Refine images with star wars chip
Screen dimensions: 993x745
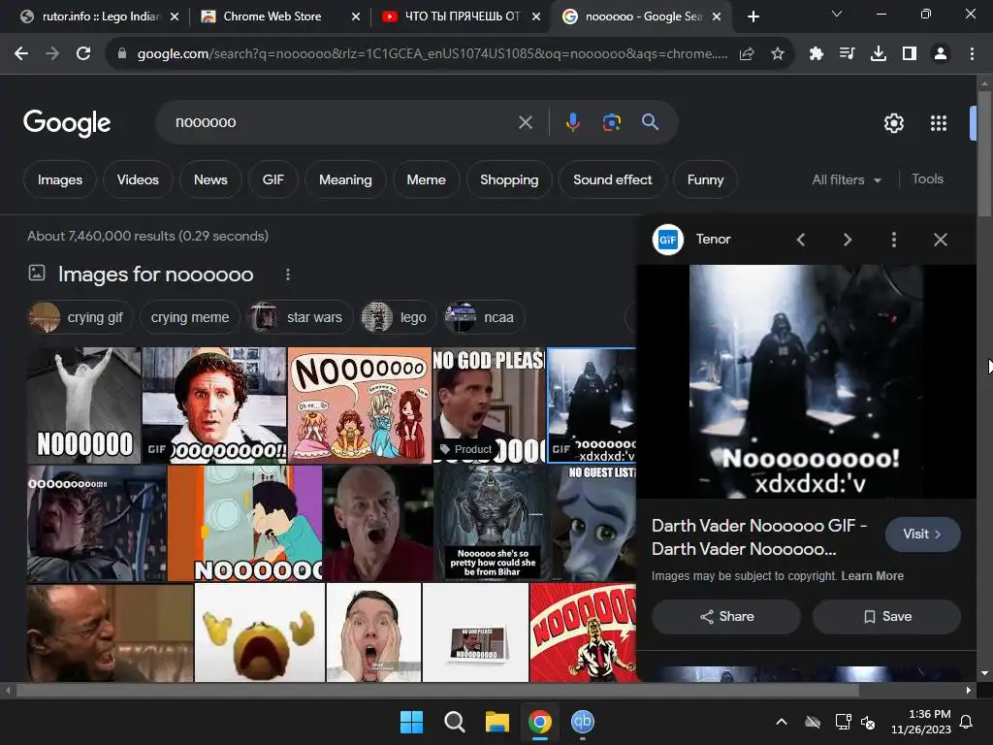pyautogui.click(x=301, y=317)
